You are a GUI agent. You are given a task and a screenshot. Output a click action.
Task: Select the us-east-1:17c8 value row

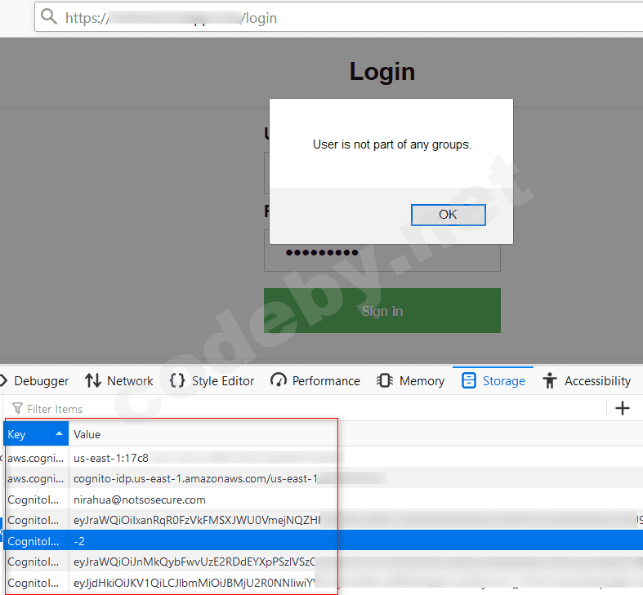point(324,458)
